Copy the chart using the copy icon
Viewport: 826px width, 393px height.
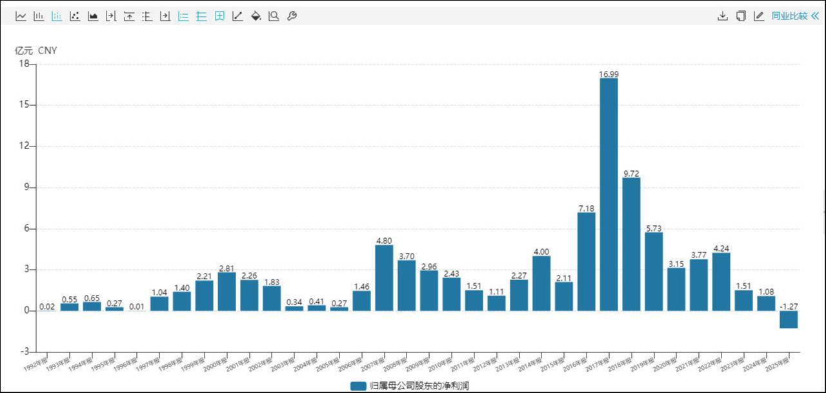point(741,16)
